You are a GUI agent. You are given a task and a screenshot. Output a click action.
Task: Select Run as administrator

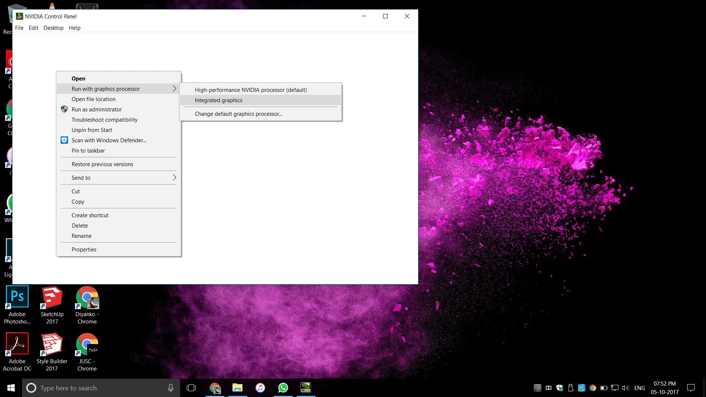coord(96,110)
